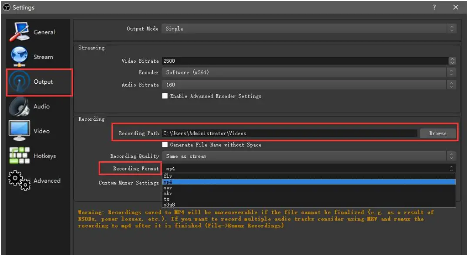Choose m3u8 from format list
The image size is (468, 255).
[x=309, y=205]
